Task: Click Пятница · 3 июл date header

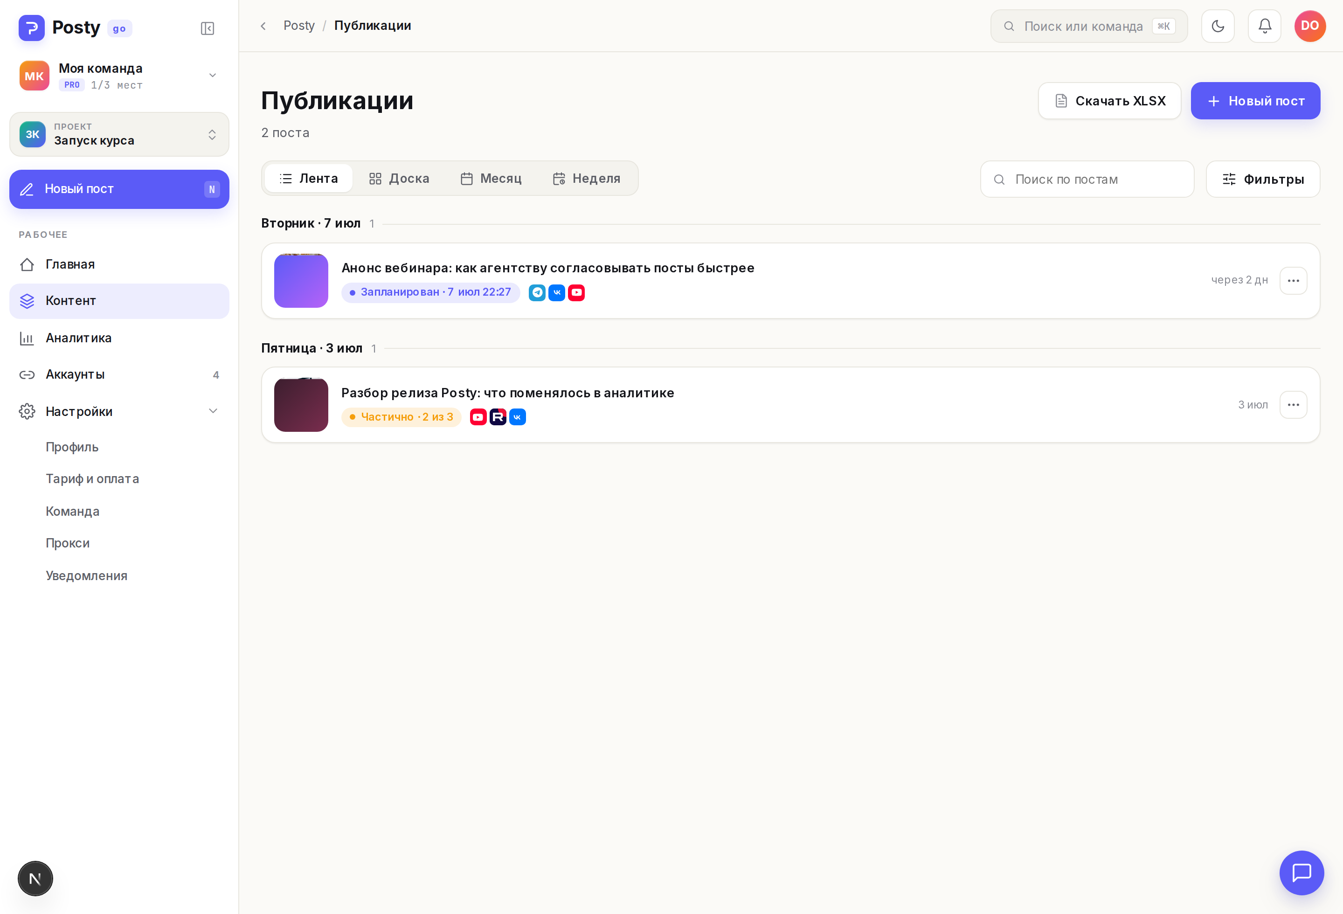Action: click(312, 348)
